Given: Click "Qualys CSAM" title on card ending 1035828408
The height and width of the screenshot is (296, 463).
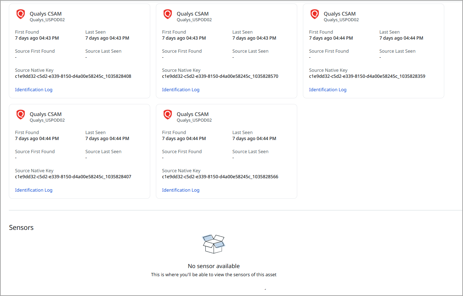Looking at the screenshot, I should click(x=46, y=14).
